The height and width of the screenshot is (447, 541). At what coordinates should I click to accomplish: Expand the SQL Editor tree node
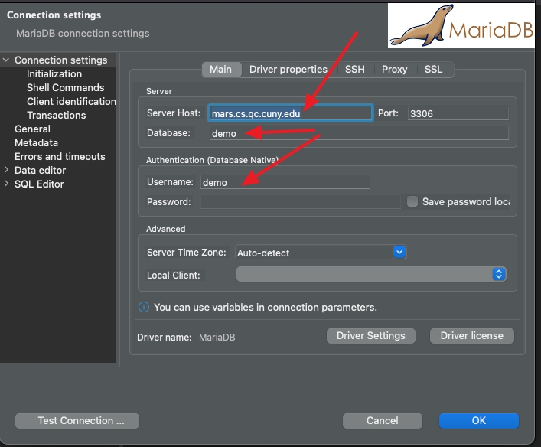[x=7, y=184]
